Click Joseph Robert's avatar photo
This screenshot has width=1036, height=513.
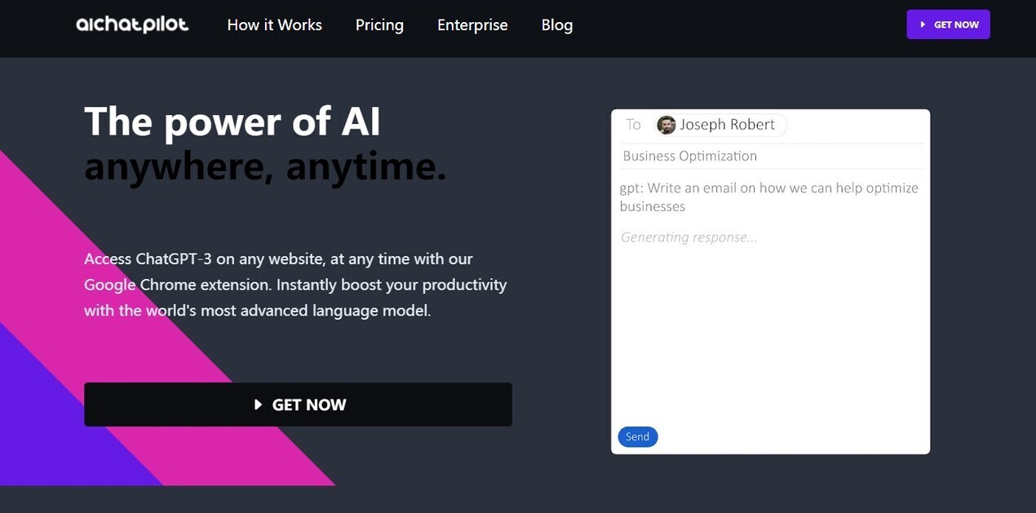click(666, 125)
